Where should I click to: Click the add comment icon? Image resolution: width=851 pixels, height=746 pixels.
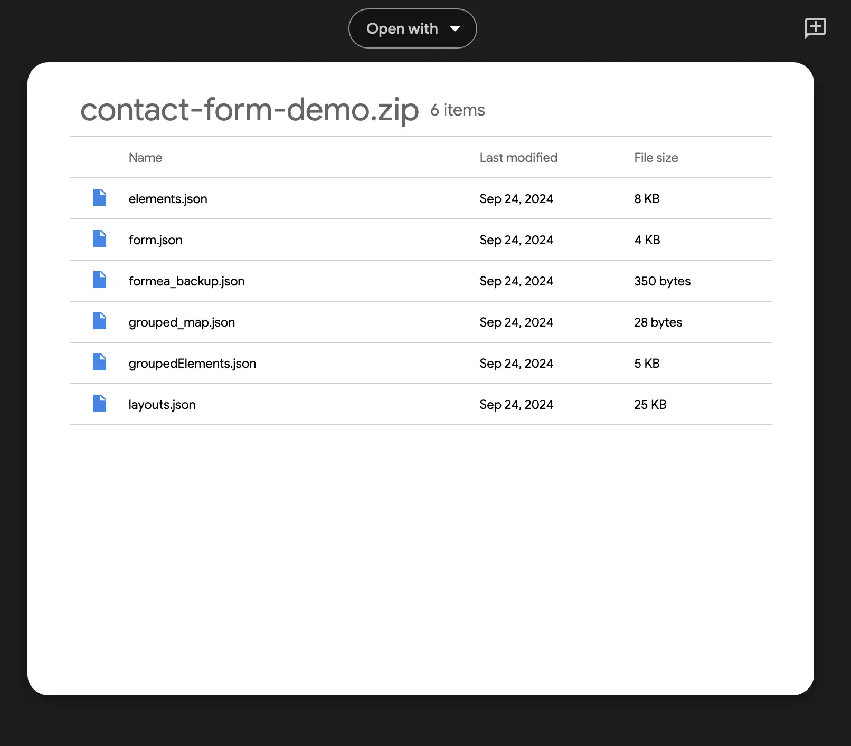815,28
